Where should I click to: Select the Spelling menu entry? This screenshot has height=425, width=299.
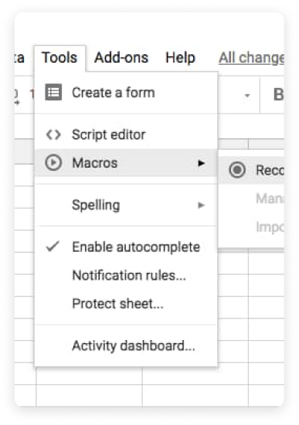point(126,206)
